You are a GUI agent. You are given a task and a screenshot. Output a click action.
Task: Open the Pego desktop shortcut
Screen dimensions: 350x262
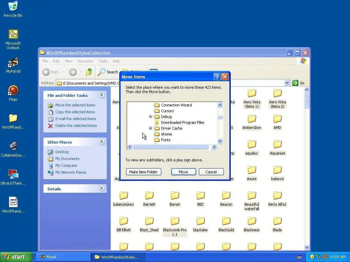click(13, 93)
